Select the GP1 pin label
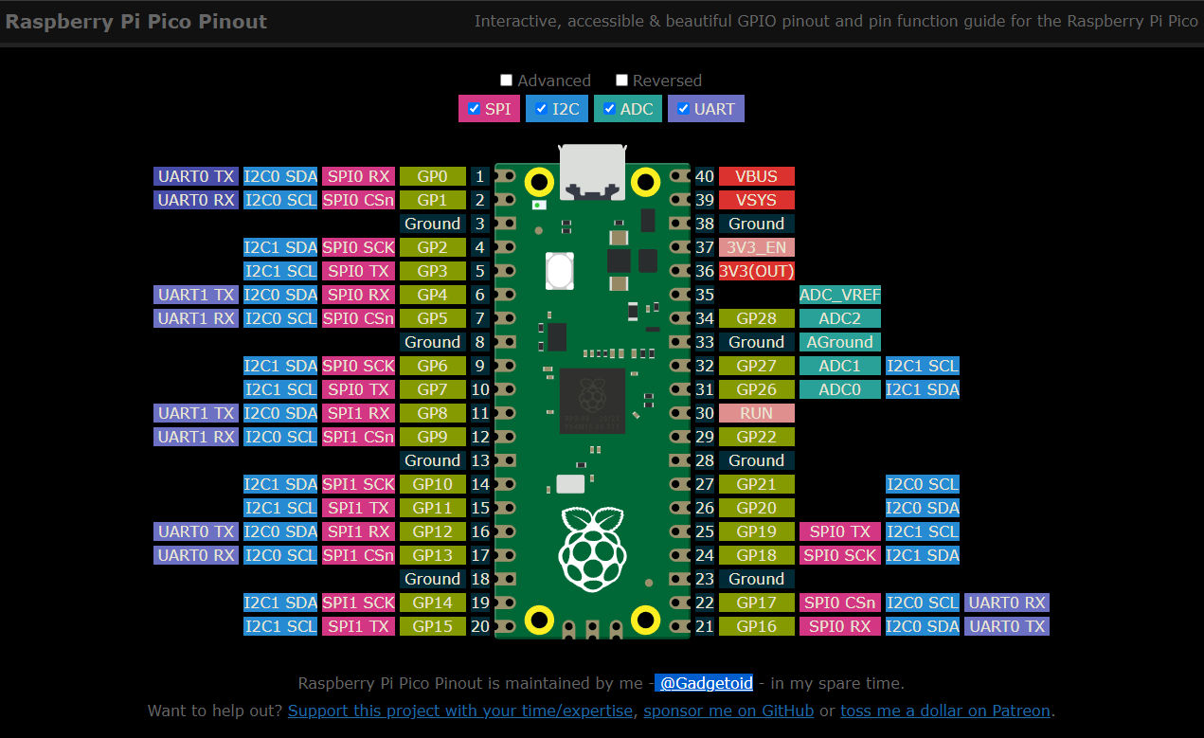Viewport: 1204px width, 738px height. coord(433,200)
